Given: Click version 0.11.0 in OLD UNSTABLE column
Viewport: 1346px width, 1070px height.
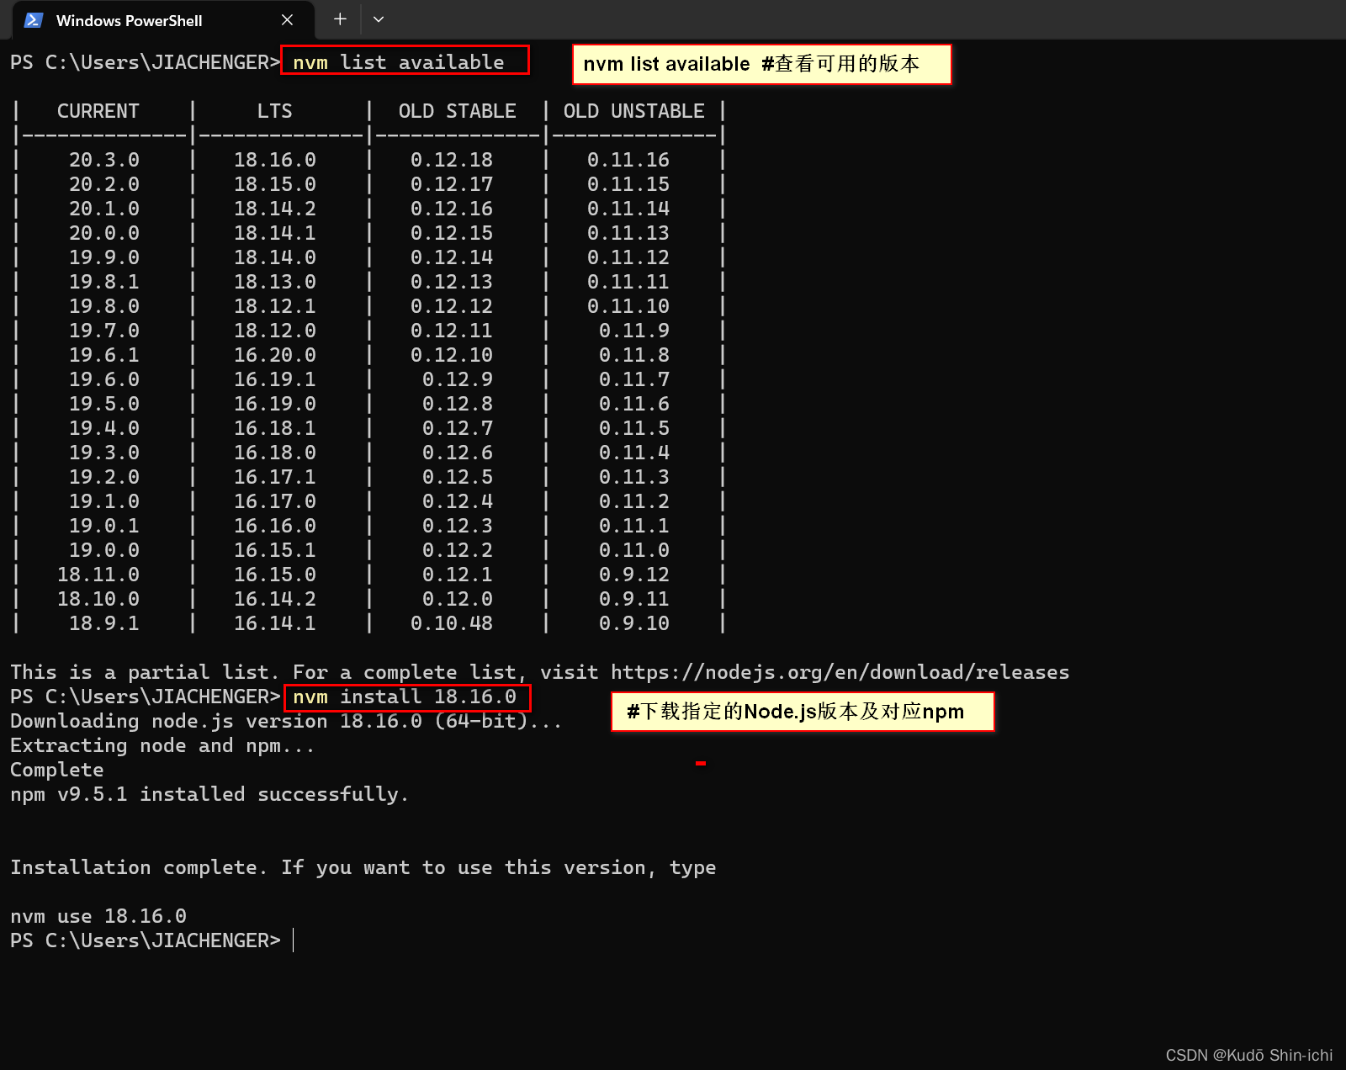Looking at the screenshot, I should [634, 550].
